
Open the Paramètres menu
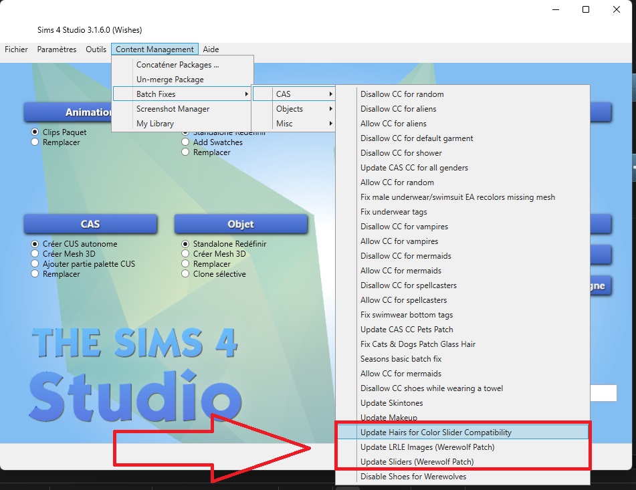click(x=57, y=49)
